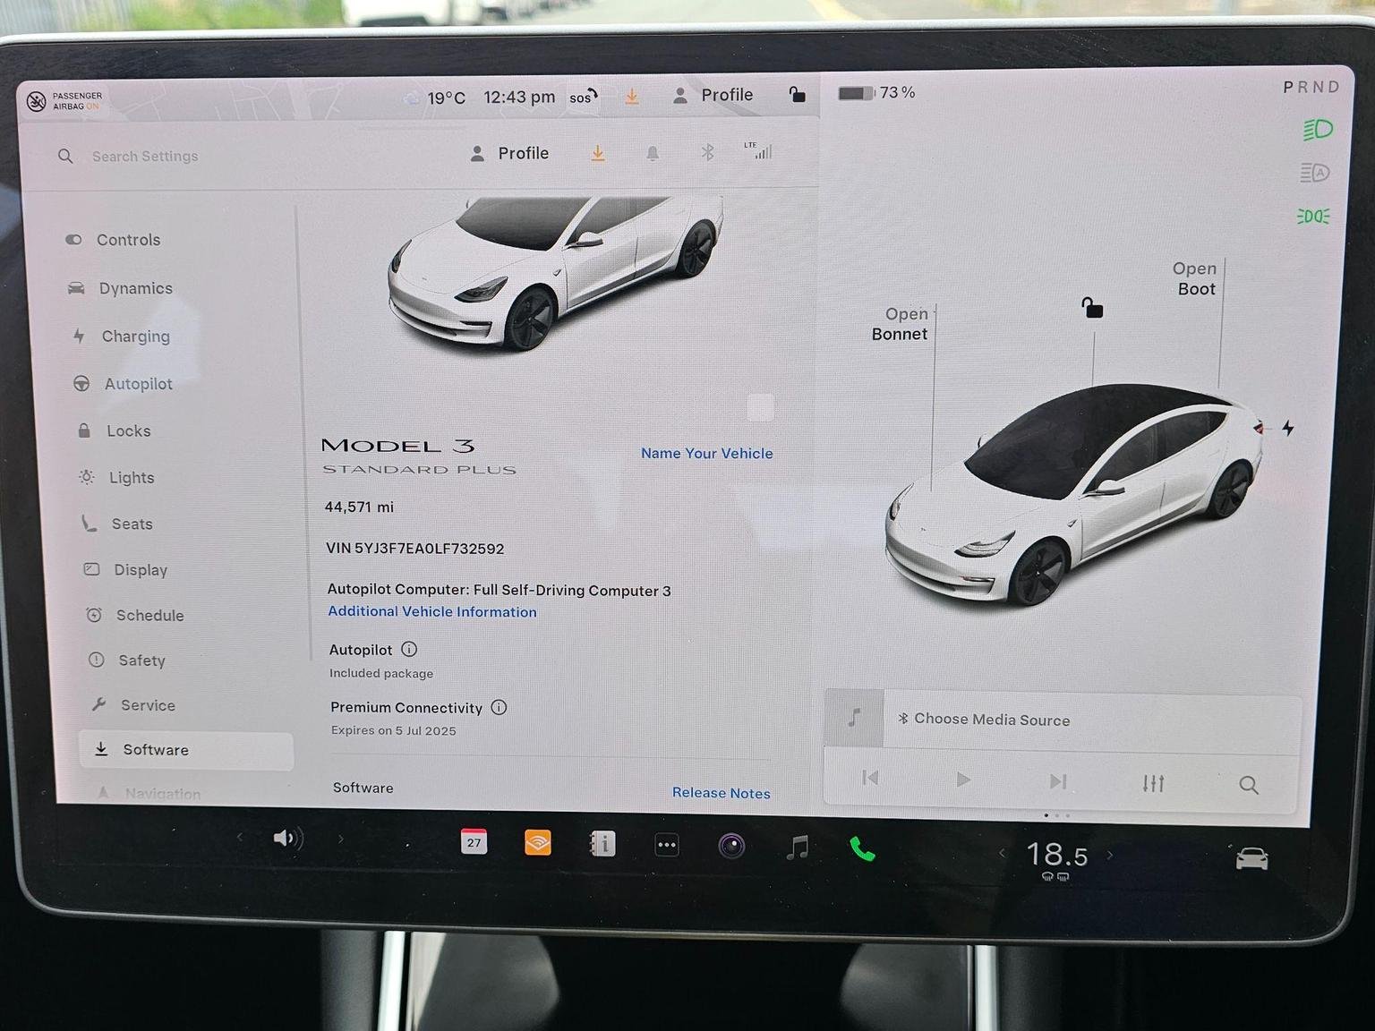The width and height of the screenshot is (1375, 1031).
Task: Tap Open Bonnet on the car view
Action: pos(900,324)
